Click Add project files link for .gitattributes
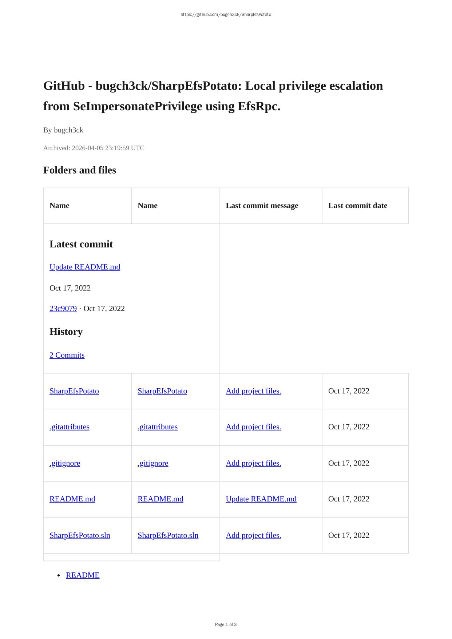The height and width of the screenshot is (639, 452). pos(253,427)
